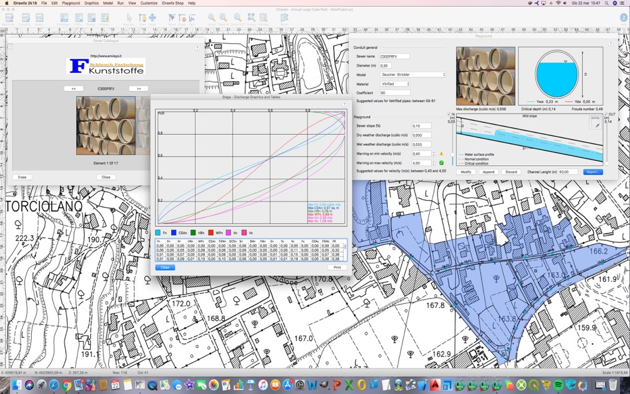
Task: Click the Report... button
Action: click(x=593, y=172)
